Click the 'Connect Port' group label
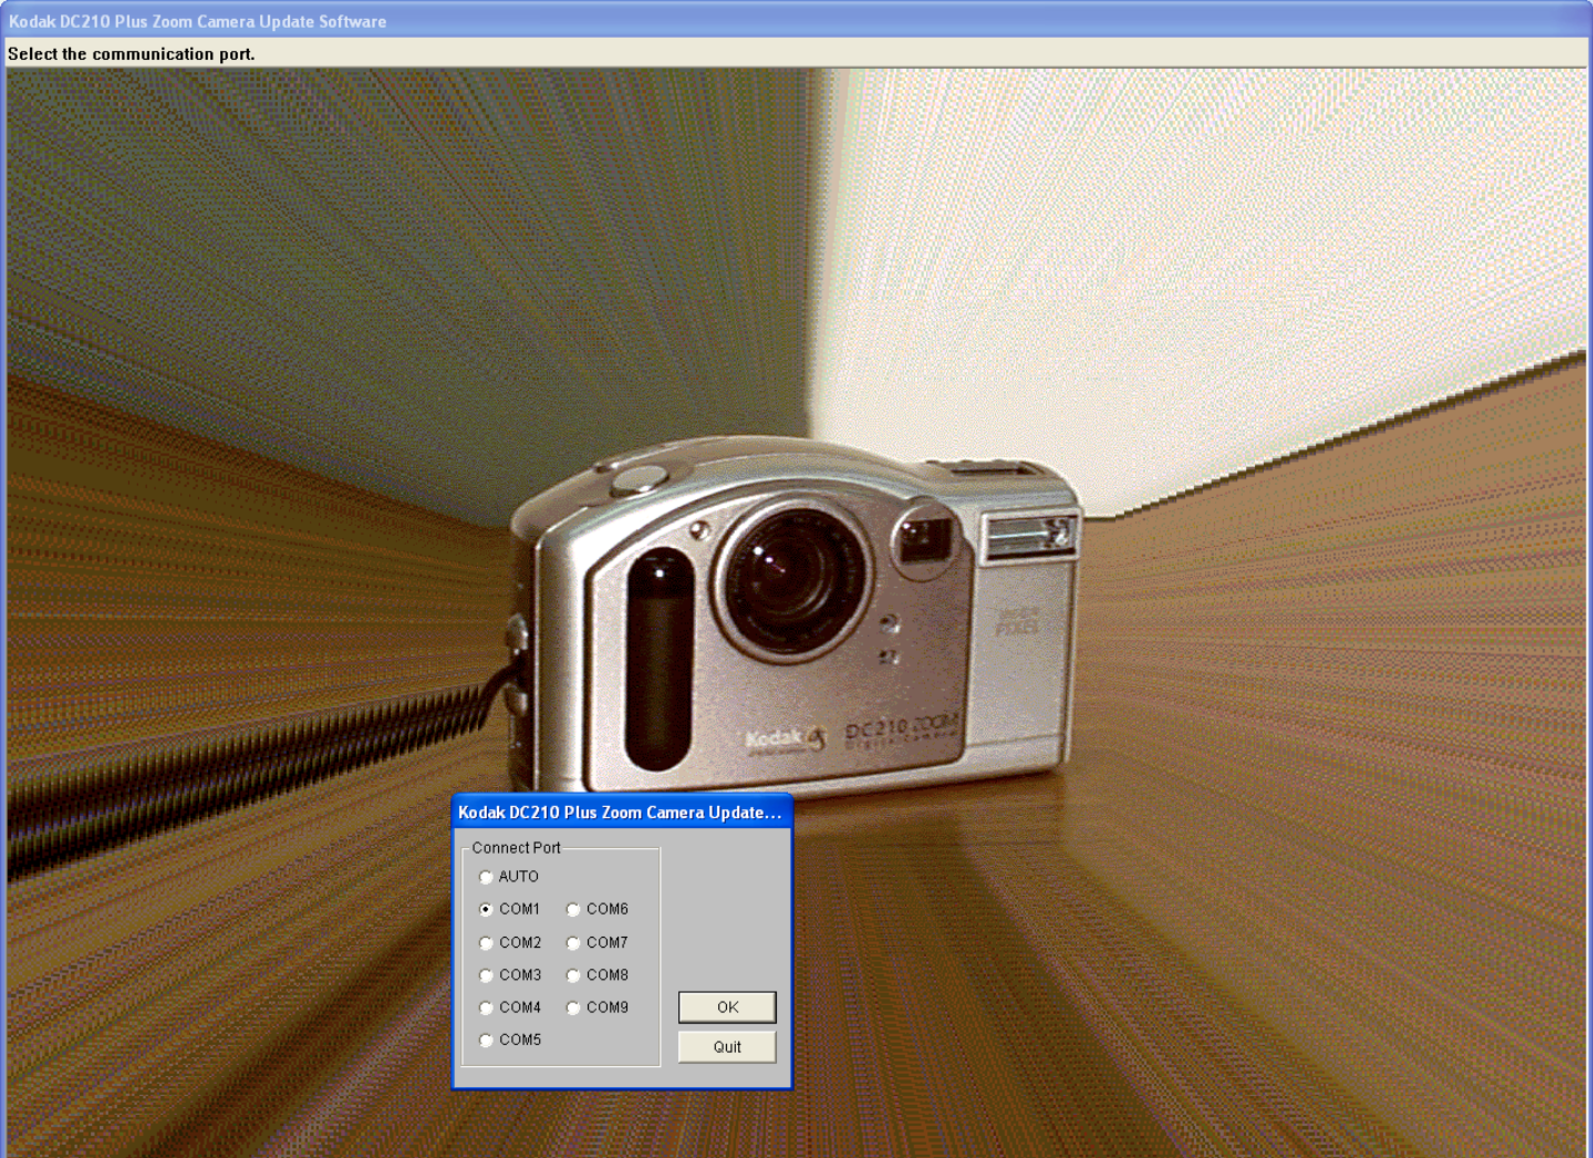Viewport: 1593px width, 1158px height. click(x=516, y=847)
